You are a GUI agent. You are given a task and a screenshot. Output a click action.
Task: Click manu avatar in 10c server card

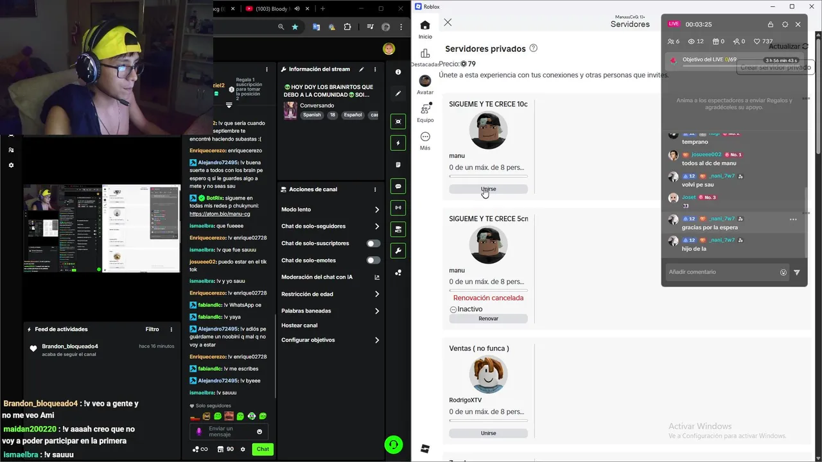[488, 130]
